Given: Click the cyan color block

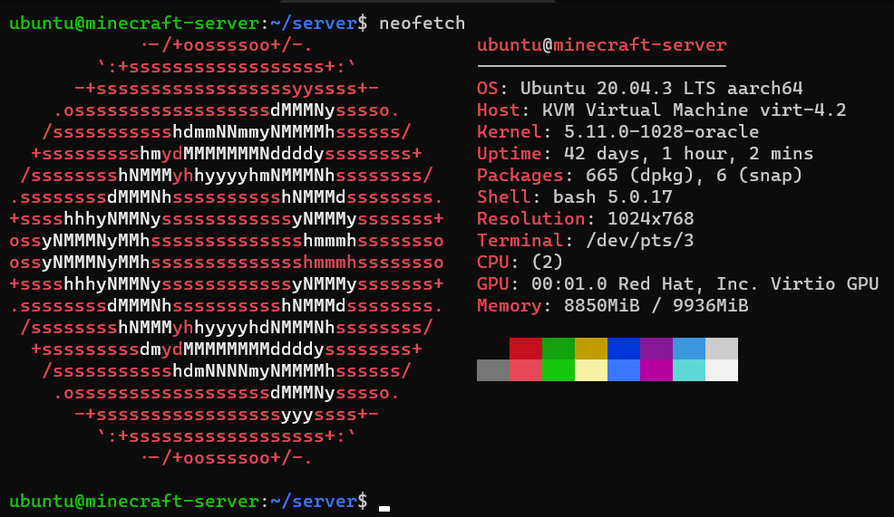Looking at the screenshot, I should [689, 370].
